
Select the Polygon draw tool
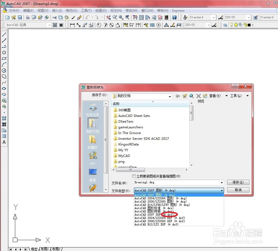pos(4,52)
